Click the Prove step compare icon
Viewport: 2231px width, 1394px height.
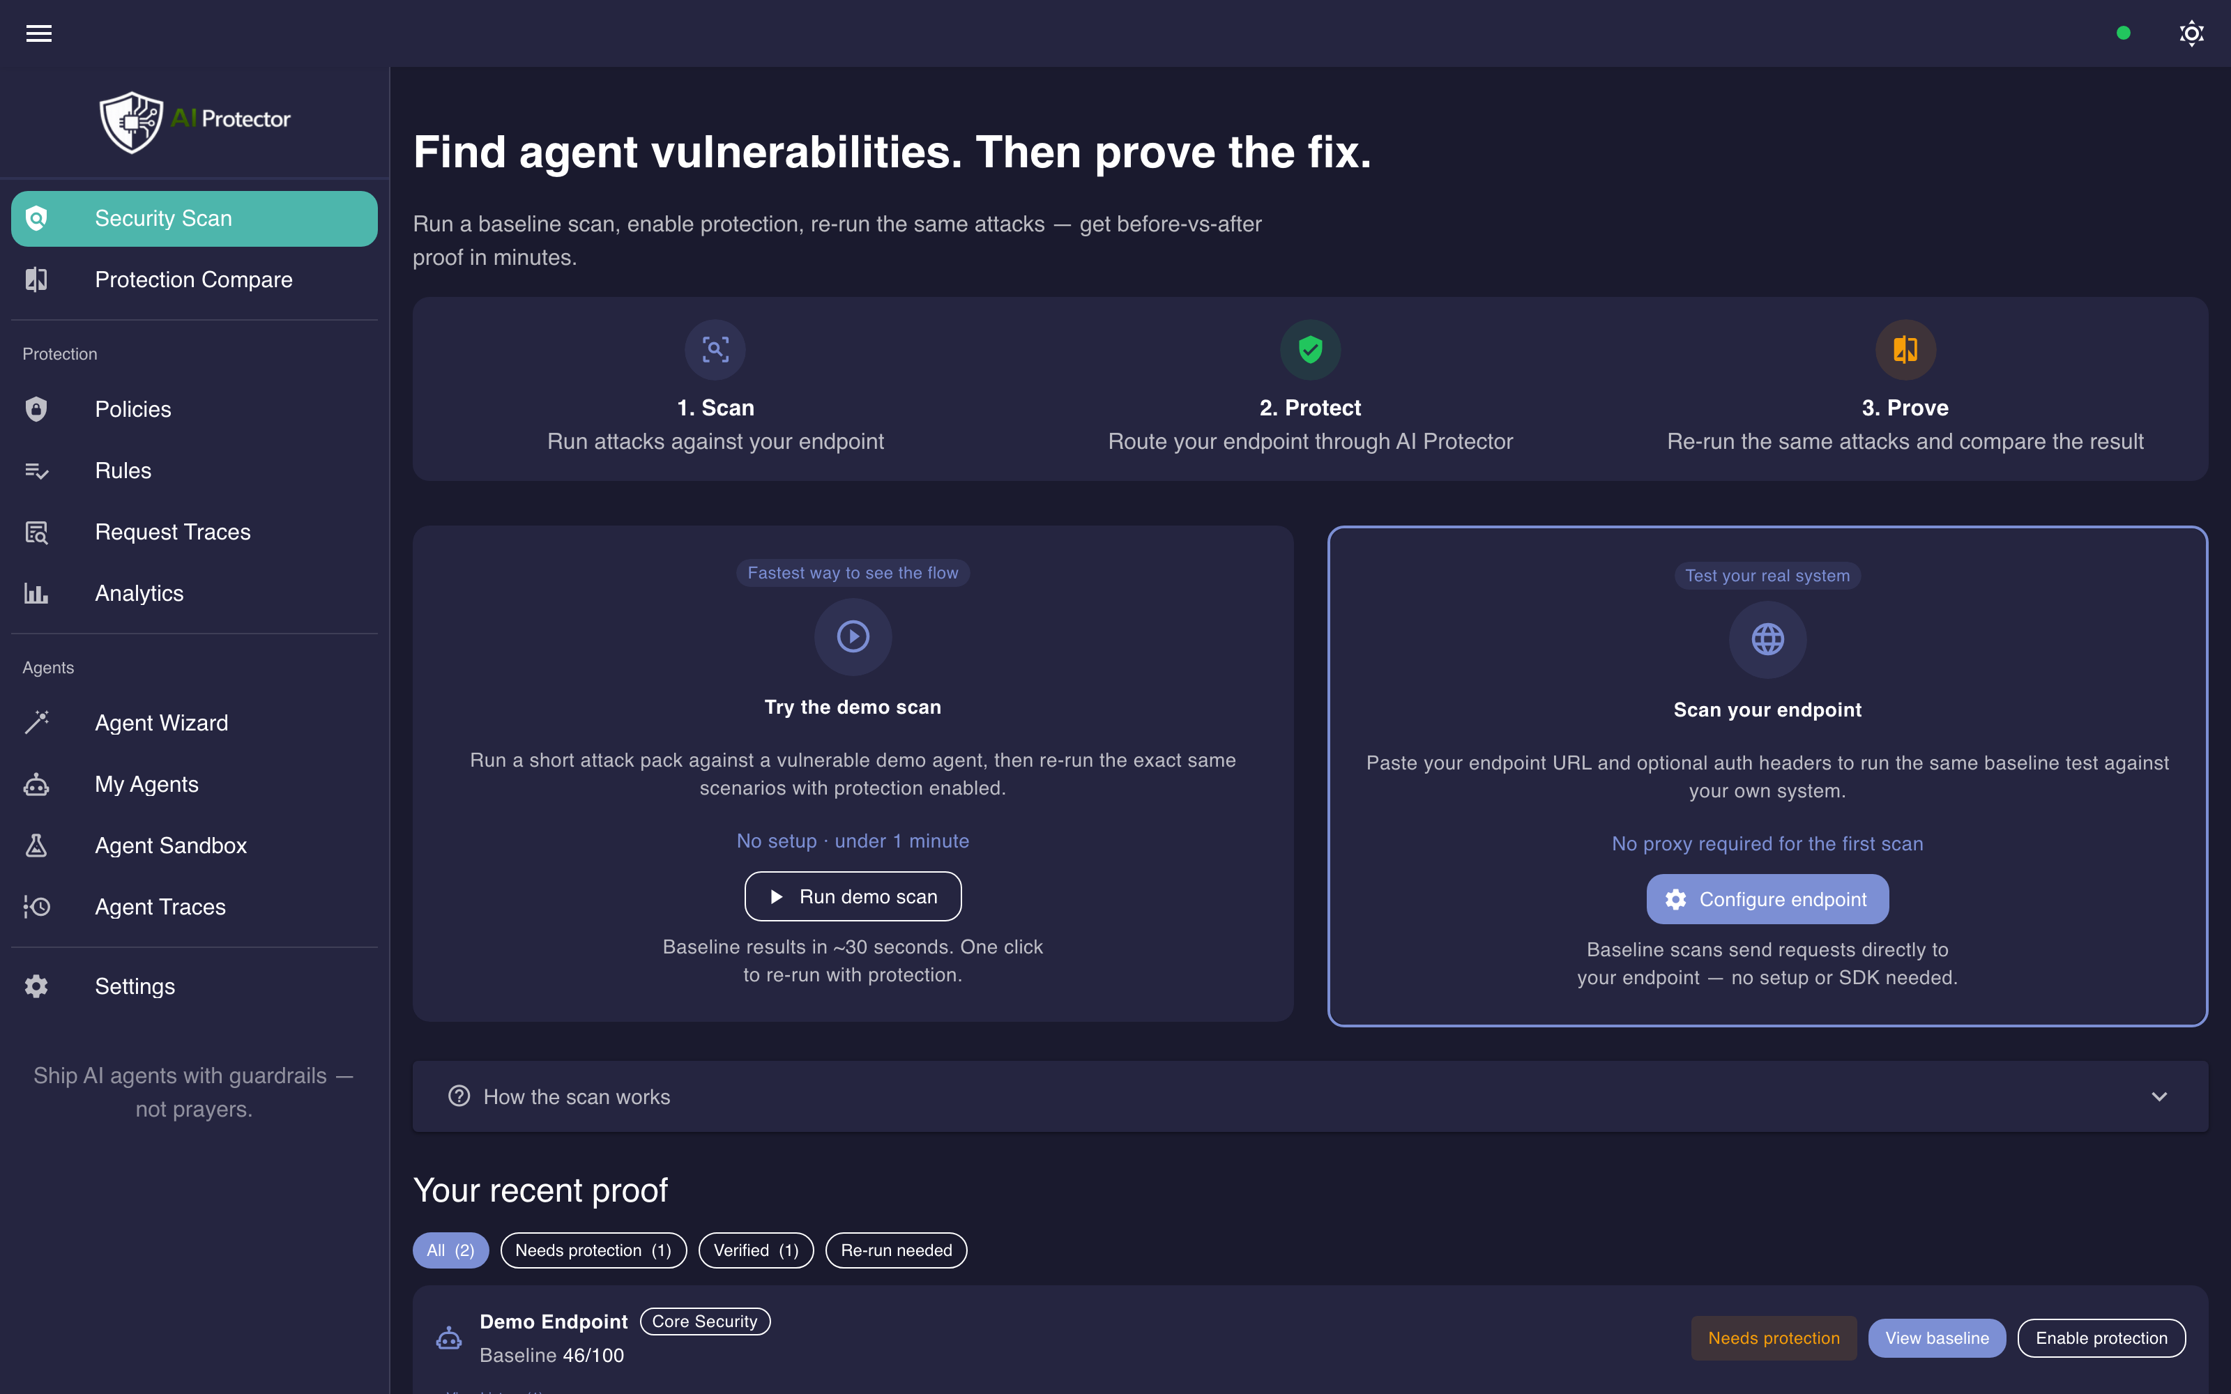(1905, 349)
